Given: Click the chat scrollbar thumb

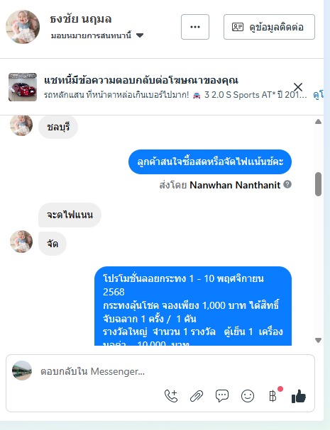Looking at the screenshot, I should click(x=318, y=184).
